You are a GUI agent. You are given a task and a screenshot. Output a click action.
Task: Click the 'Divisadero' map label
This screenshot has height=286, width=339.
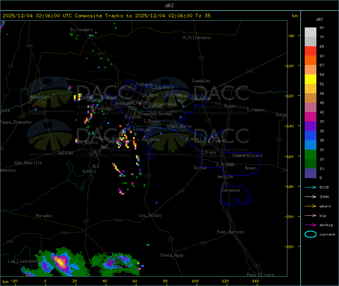pyautogui.click(x=81, y=30)
